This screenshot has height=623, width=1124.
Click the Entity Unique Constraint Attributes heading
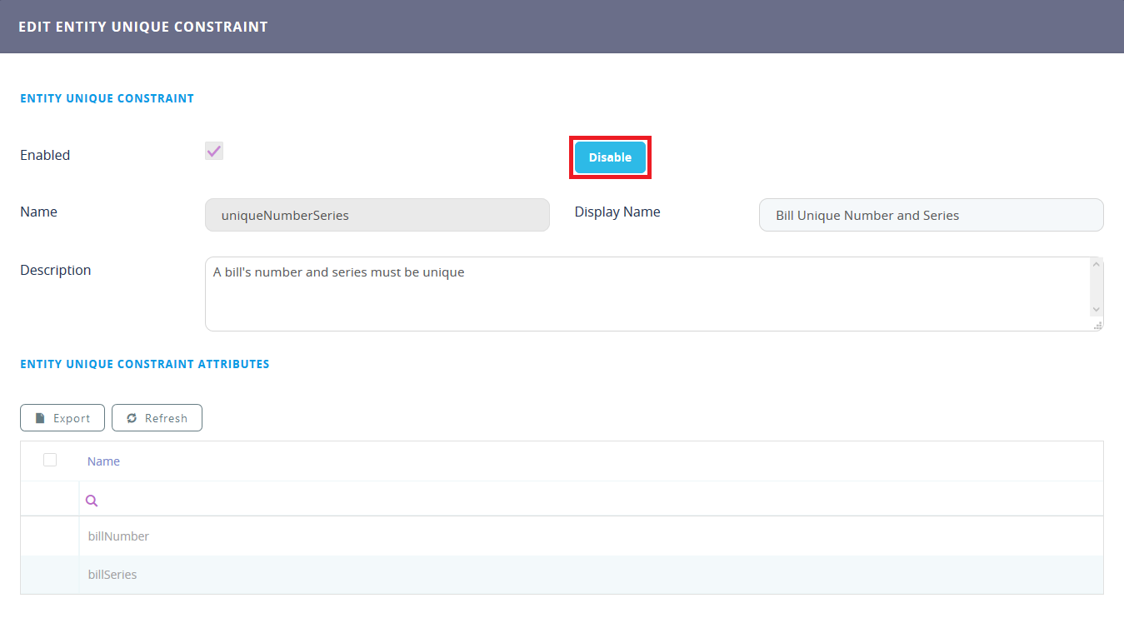pos(144,364)
